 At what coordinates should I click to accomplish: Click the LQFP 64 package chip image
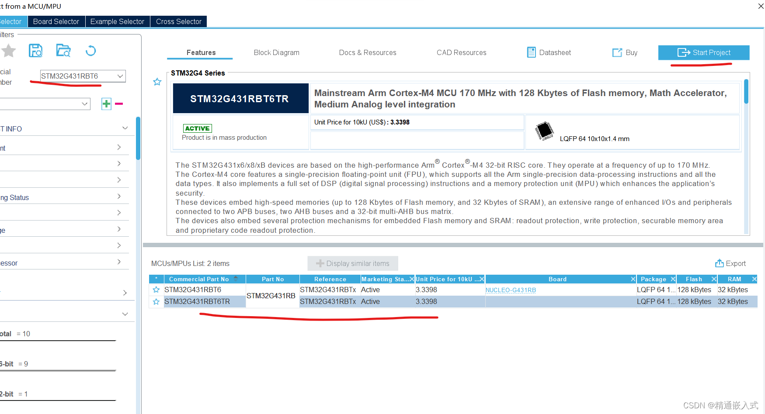545,131
